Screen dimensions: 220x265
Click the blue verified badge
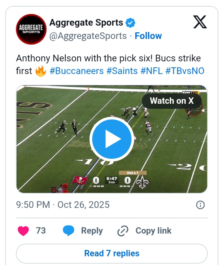click(x=131, y=23)
